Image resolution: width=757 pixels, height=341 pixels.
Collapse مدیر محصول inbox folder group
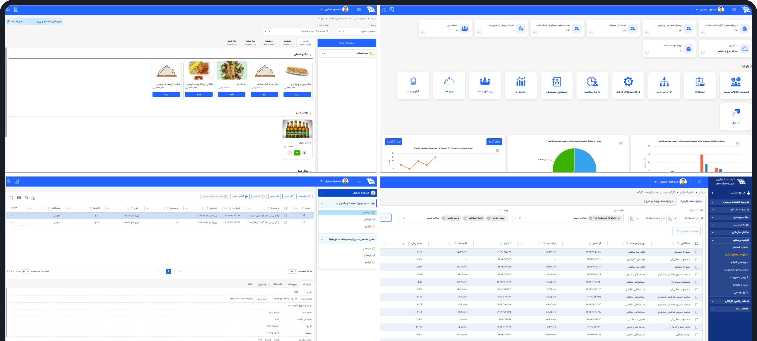coord(322,239)
